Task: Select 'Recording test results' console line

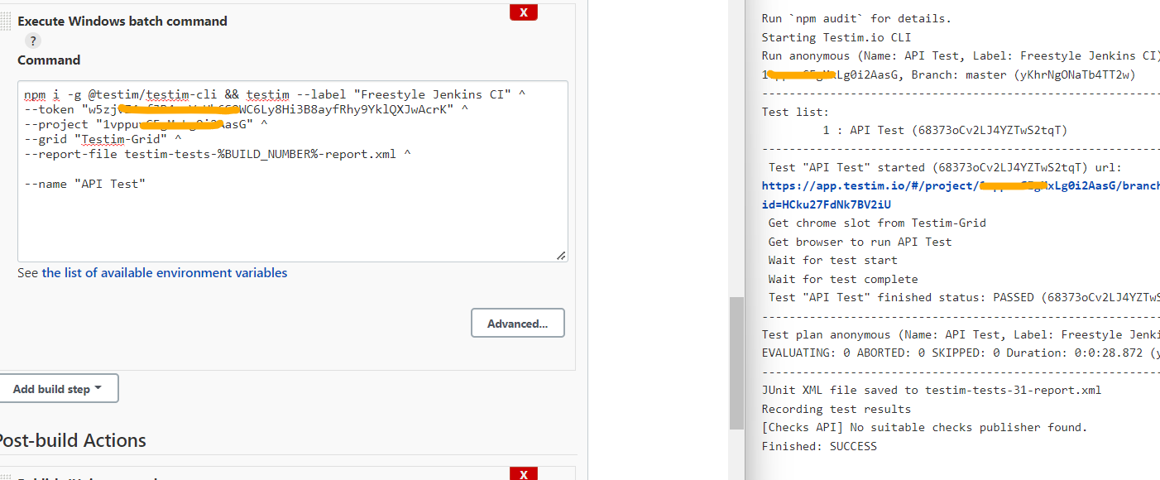Action: (x=836, y=409)
